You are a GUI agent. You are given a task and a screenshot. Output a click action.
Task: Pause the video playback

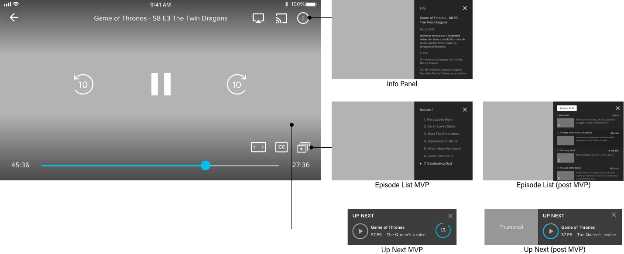coord(161,84)
